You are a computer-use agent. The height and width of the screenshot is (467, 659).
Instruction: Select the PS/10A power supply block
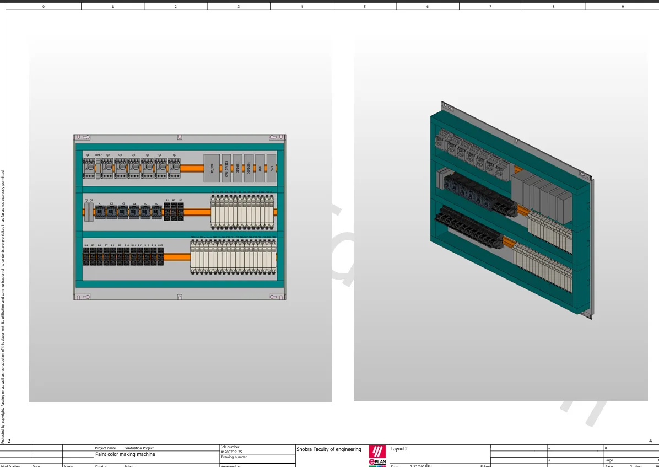(212, 168)
